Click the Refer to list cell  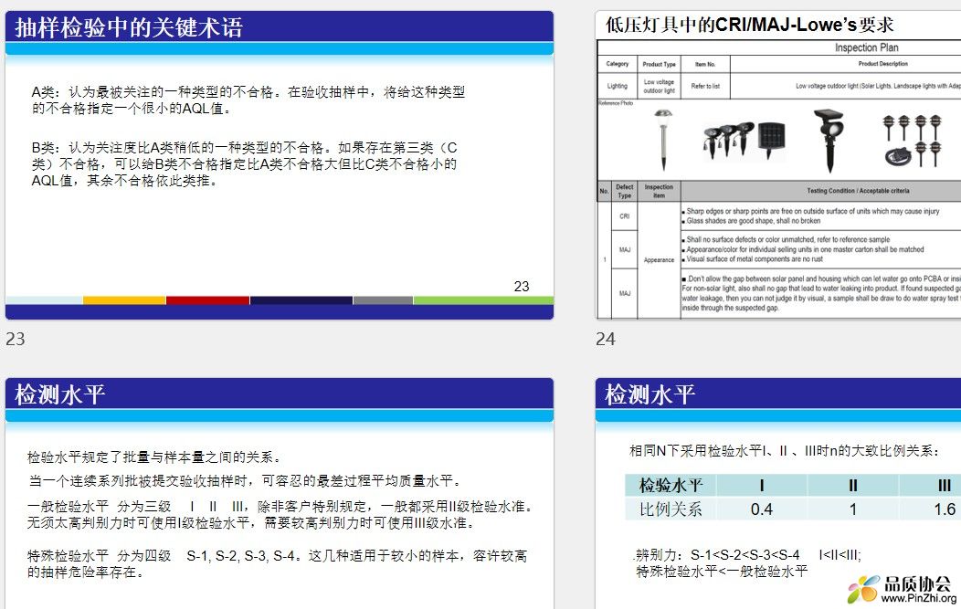705,86
